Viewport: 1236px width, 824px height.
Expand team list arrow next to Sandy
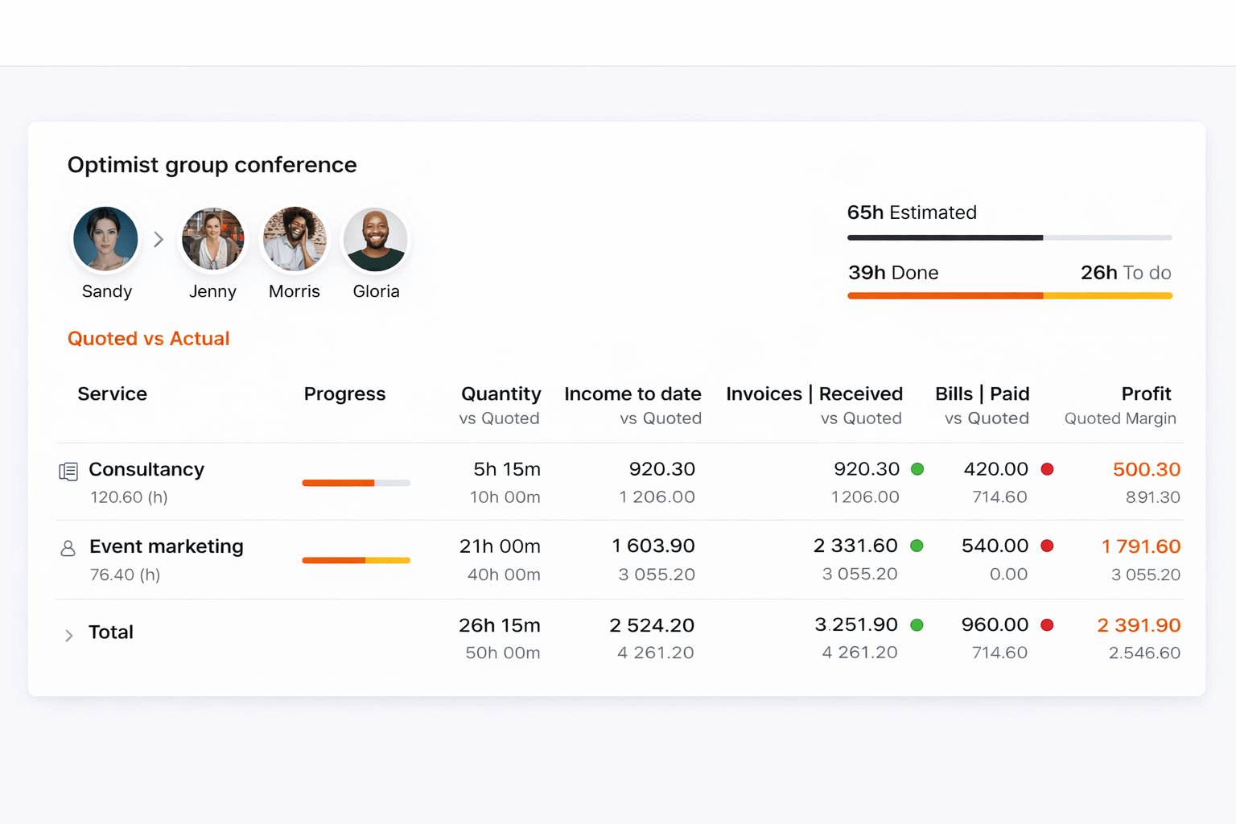tap(159, 240)
